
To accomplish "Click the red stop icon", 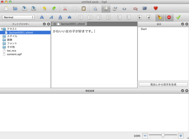I will [x=169, y=17].
